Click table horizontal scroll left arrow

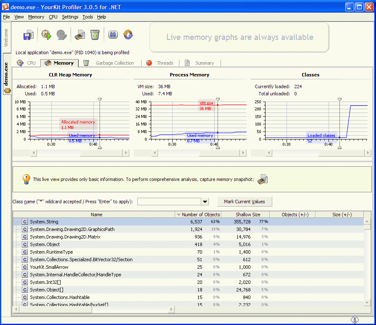[16, 309]
